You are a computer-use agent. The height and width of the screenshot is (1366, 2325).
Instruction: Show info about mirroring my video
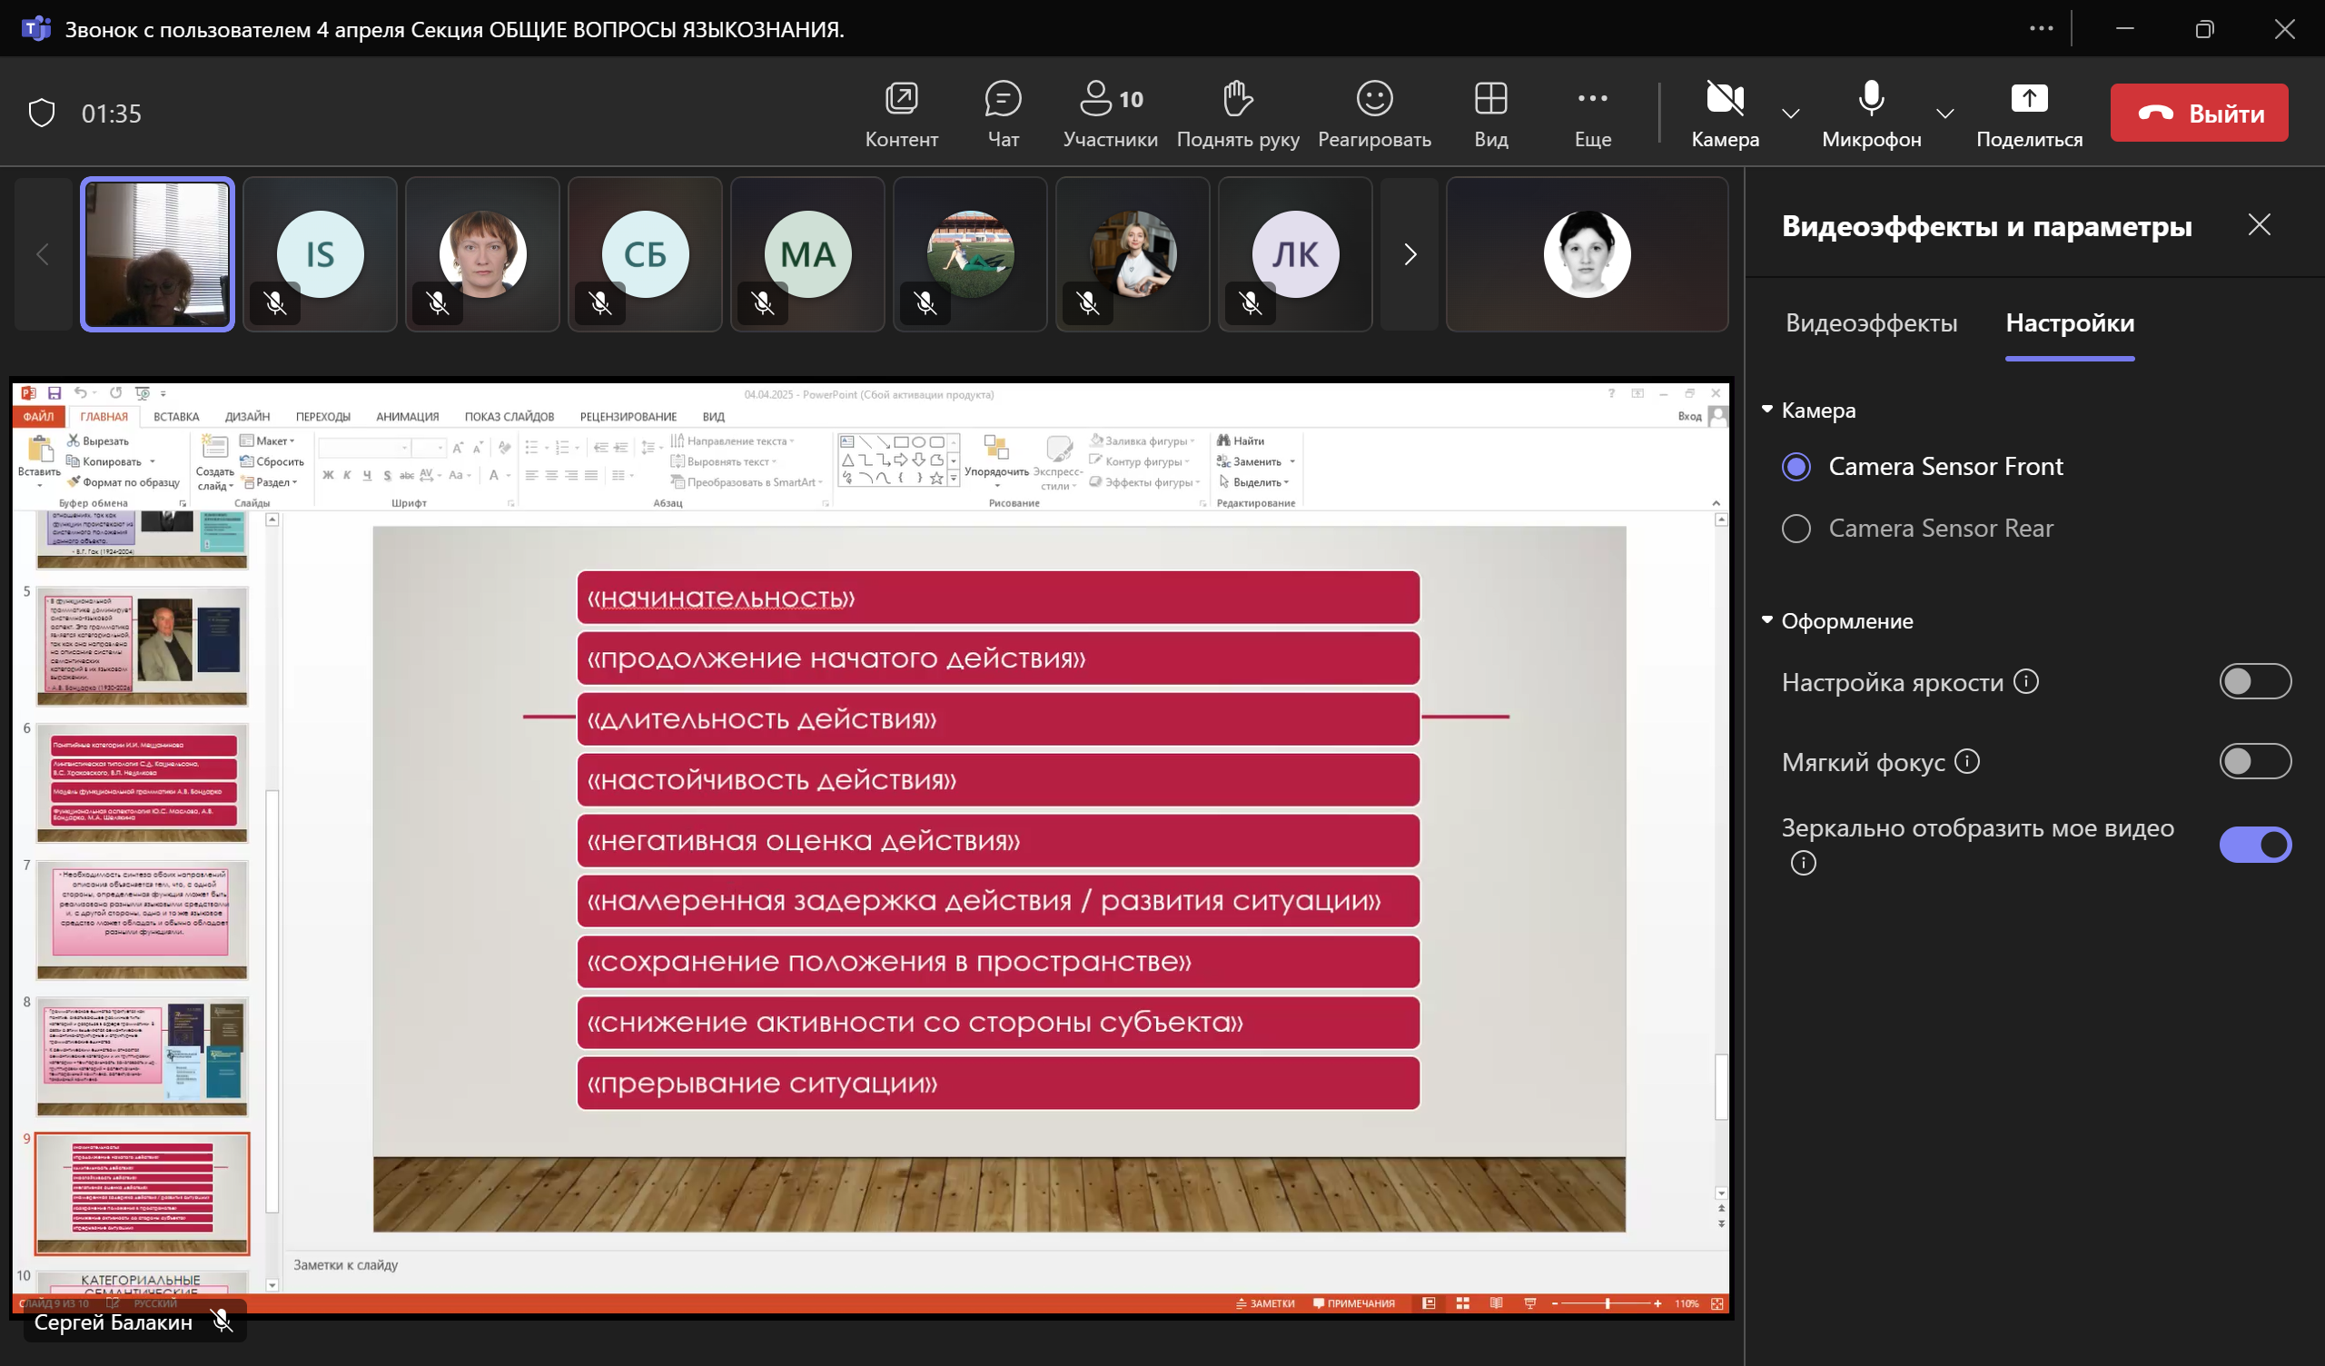point(1803,863)
